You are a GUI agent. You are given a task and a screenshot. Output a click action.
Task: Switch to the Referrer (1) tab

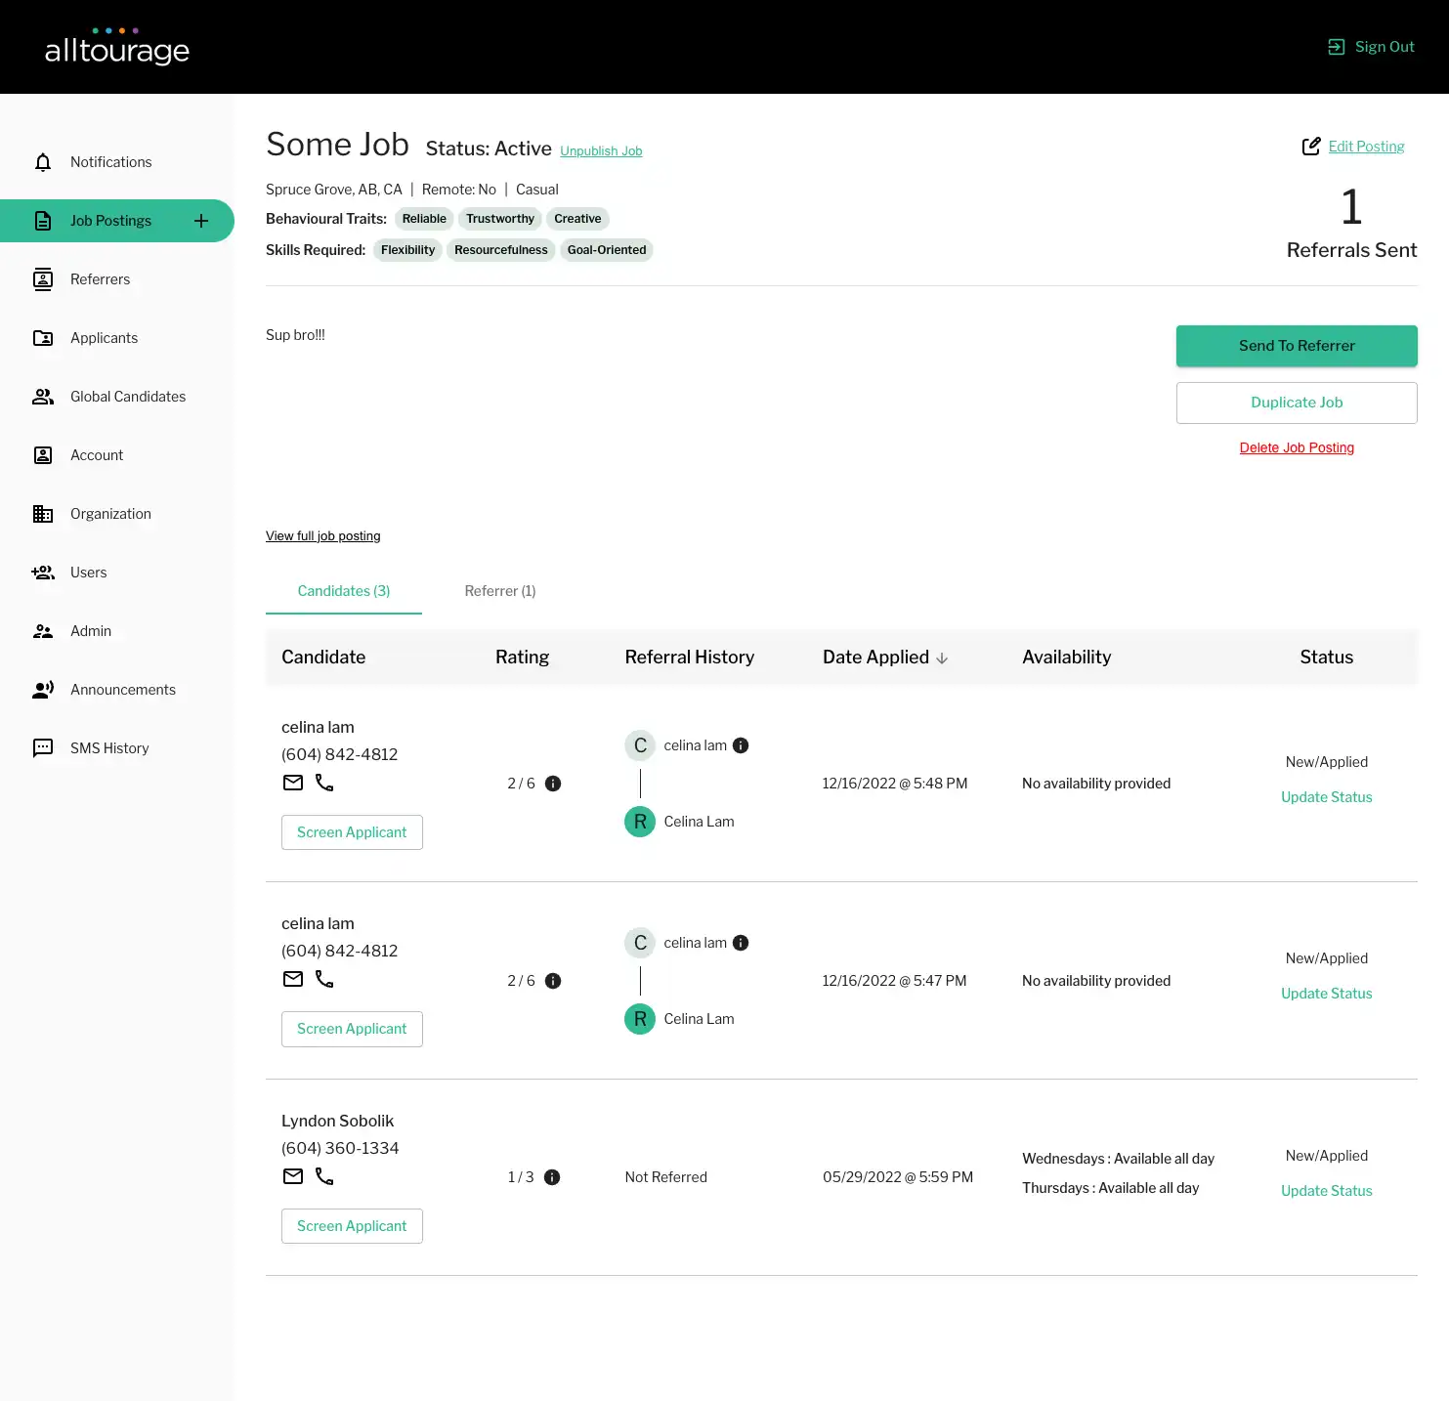point(500,591)
